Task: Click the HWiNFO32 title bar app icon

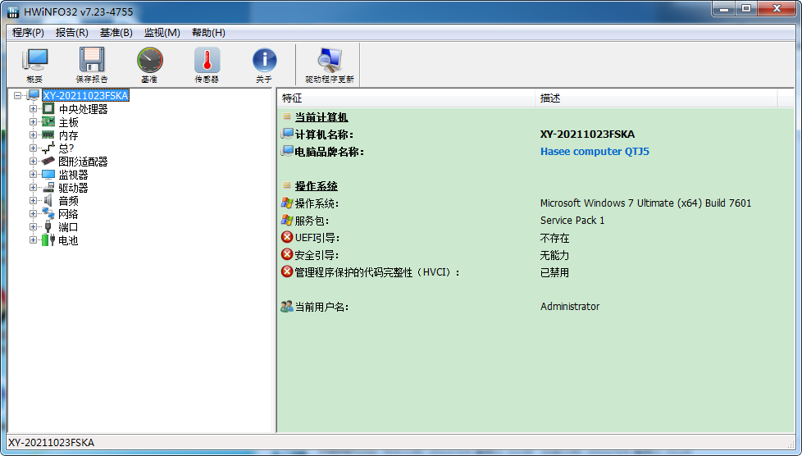Action: pos(13,11)
